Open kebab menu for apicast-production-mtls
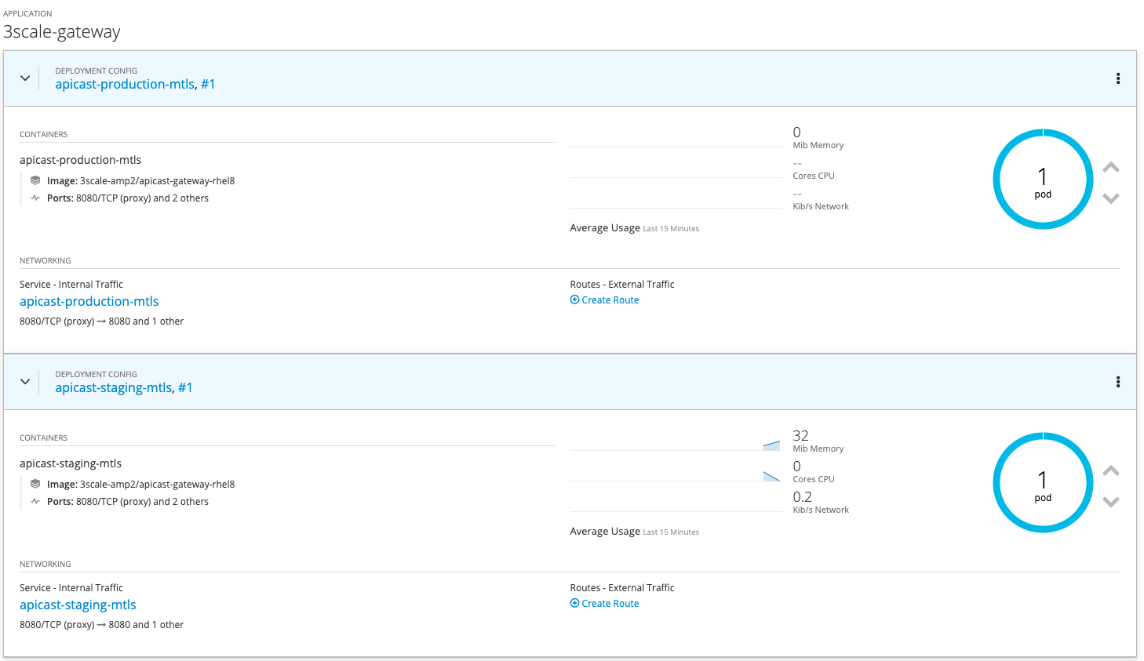1144x661 pixels. (x=1117, y=78)
